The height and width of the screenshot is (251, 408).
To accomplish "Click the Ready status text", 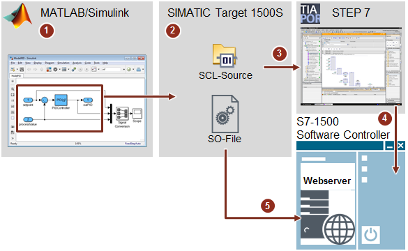I will coord(14,144).
